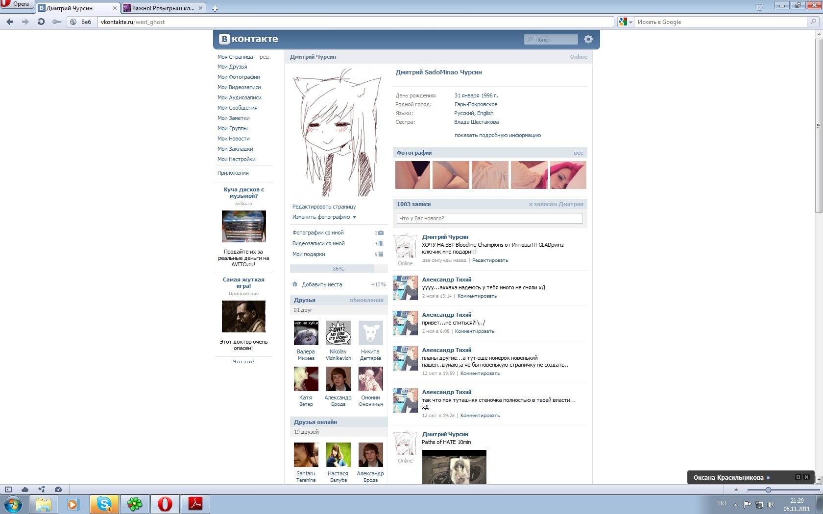This screenshot has height=514, width=823.
Task: Click the VKontakte logo in header
Action: (248, 39)
